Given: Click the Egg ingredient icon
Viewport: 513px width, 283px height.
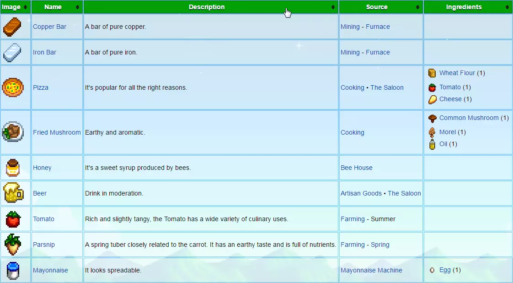Looking at the screenshot, I should pos(432,270).
